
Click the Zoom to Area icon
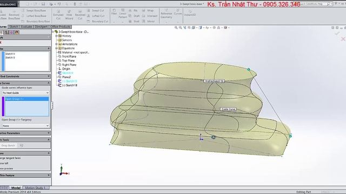[x=180, y=27]
